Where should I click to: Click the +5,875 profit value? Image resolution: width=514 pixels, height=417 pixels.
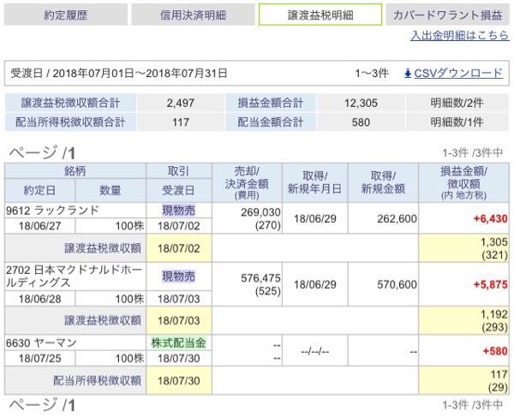coord(490,284)
